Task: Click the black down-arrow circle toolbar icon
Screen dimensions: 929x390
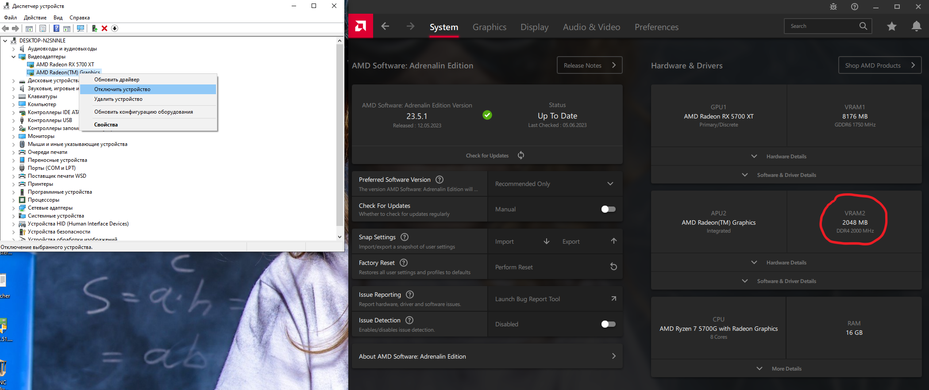Action: pyautogui.click(x=115, y=28)
